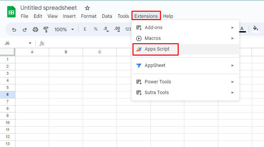Select row 10 header
The height and width of the screenshot is (147, 264).
[7, 123]
